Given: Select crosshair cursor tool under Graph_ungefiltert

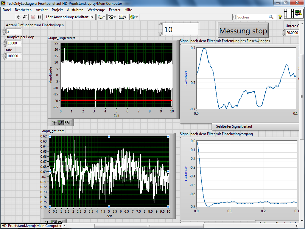Looking at the screenshot, I should pos(55,123).
